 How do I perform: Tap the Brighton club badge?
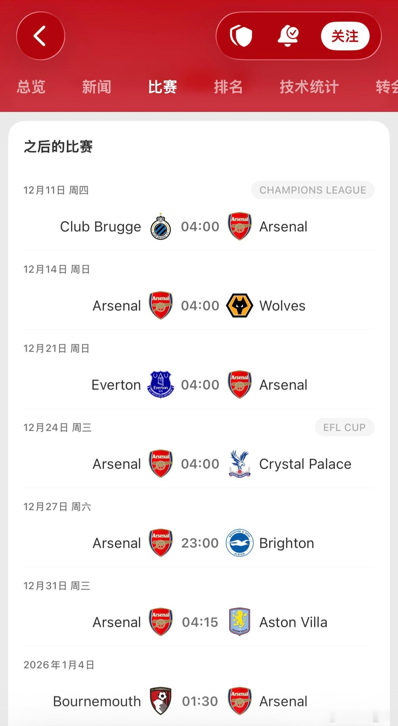click(239, 543)
